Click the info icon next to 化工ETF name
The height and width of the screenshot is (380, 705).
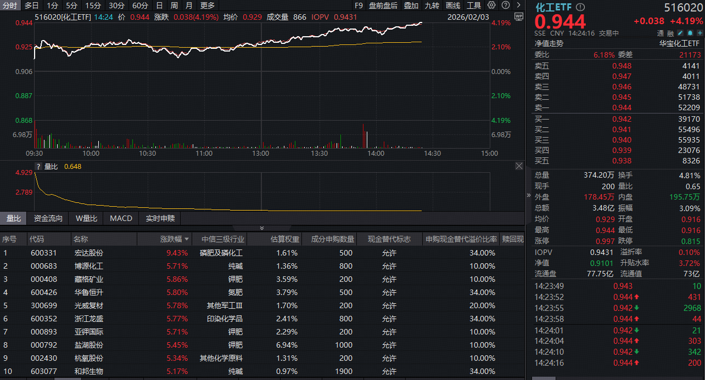(580, 8)
